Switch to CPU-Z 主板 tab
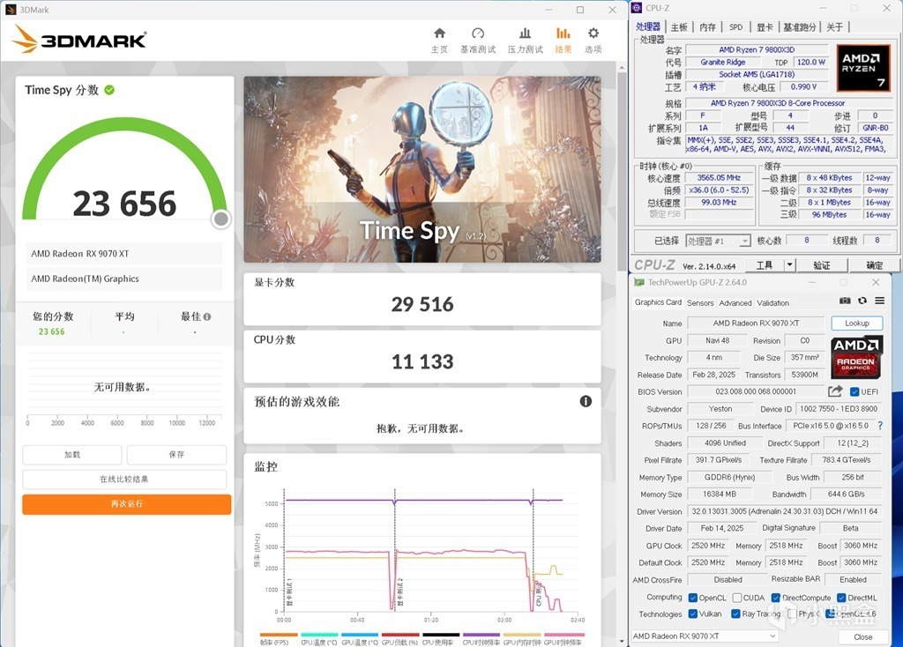903x647 pixels. coord(679,27)
